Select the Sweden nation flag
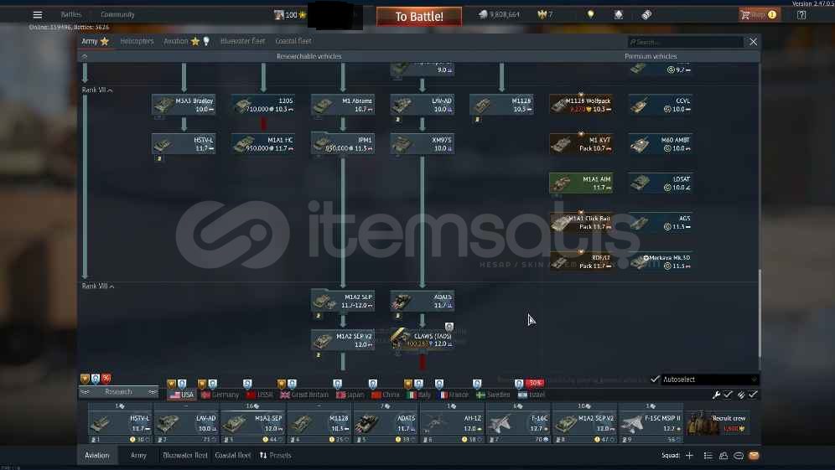This screenshot has height=470, width=835. pyautogui.click(x=493, y=395)
